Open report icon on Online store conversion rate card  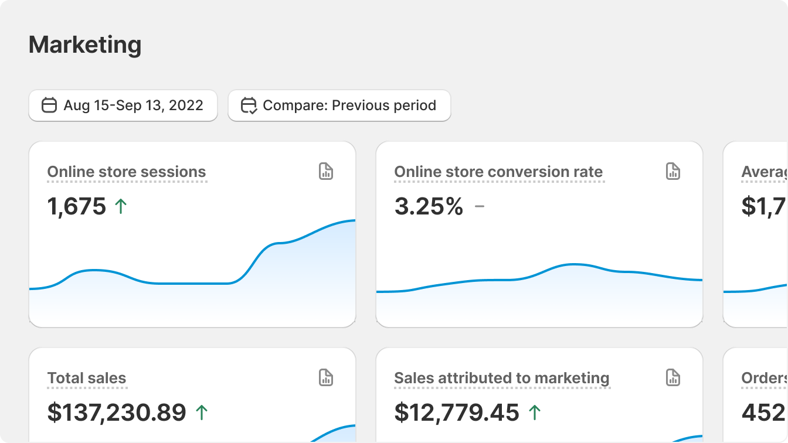(673, 171)
